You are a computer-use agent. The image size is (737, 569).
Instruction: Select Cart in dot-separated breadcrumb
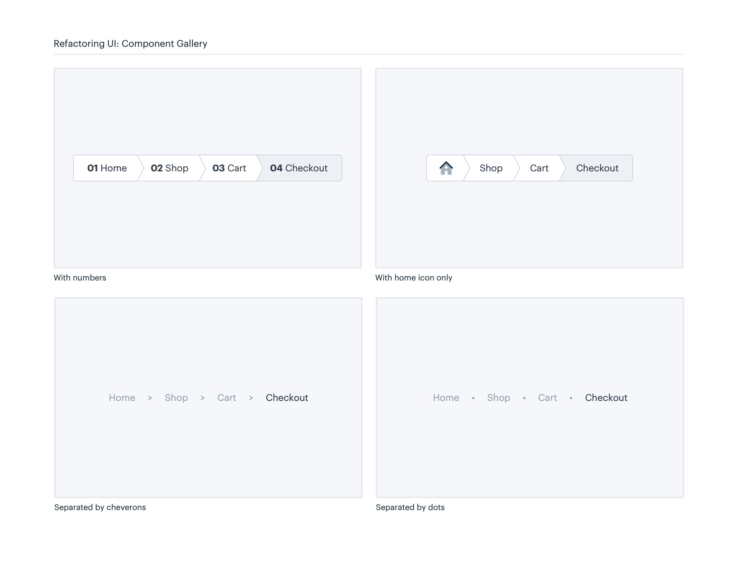[x=547, y=397]
